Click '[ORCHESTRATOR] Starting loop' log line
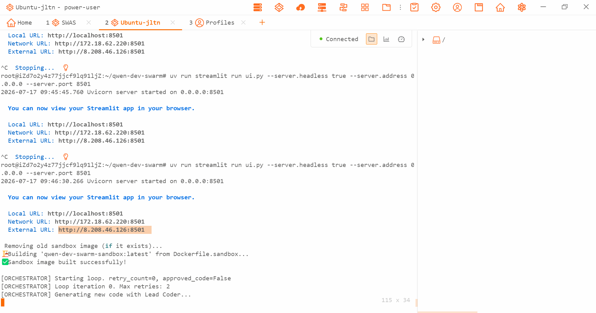596x313 pixels. point(116,278)
